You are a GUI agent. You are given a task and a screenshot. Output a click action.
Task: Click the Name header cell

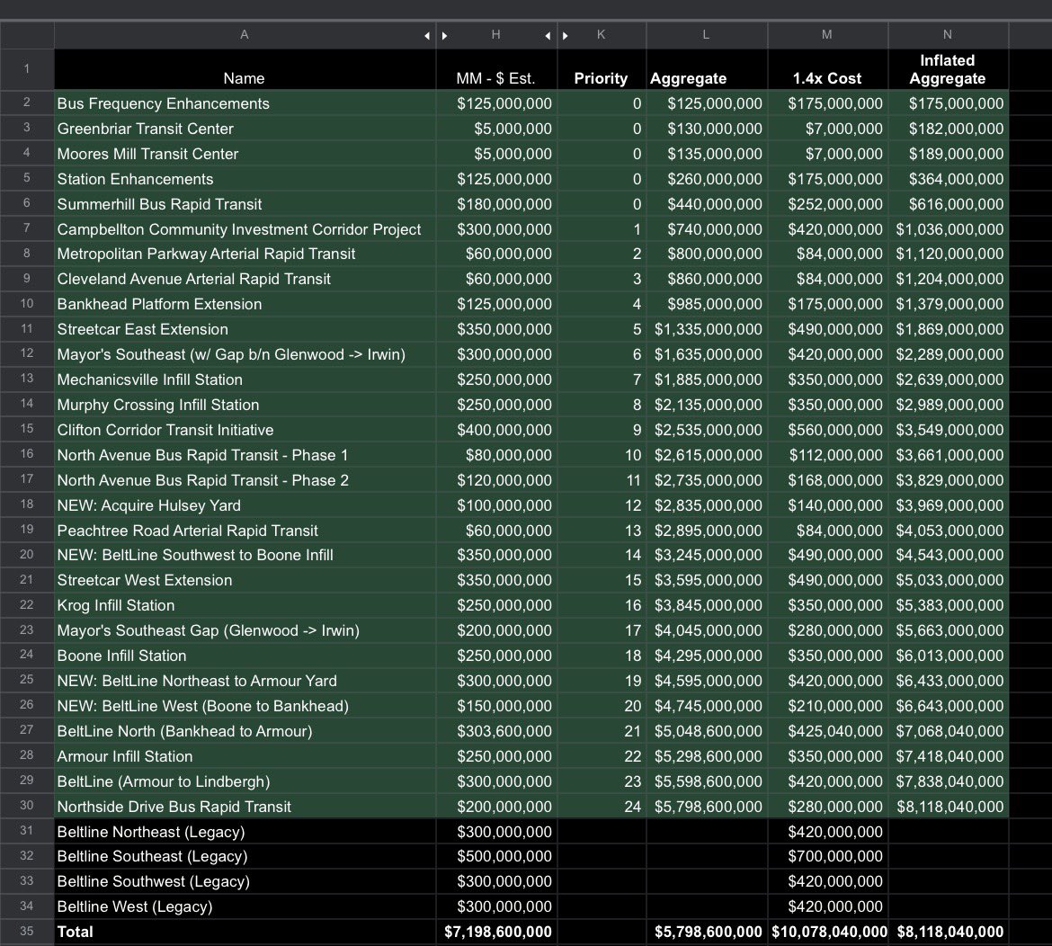tap(245, 70)
